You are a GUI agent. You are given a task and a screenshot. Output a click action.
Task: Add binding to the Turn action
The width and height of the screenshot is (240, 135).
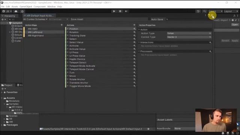[x=134, y=72]
